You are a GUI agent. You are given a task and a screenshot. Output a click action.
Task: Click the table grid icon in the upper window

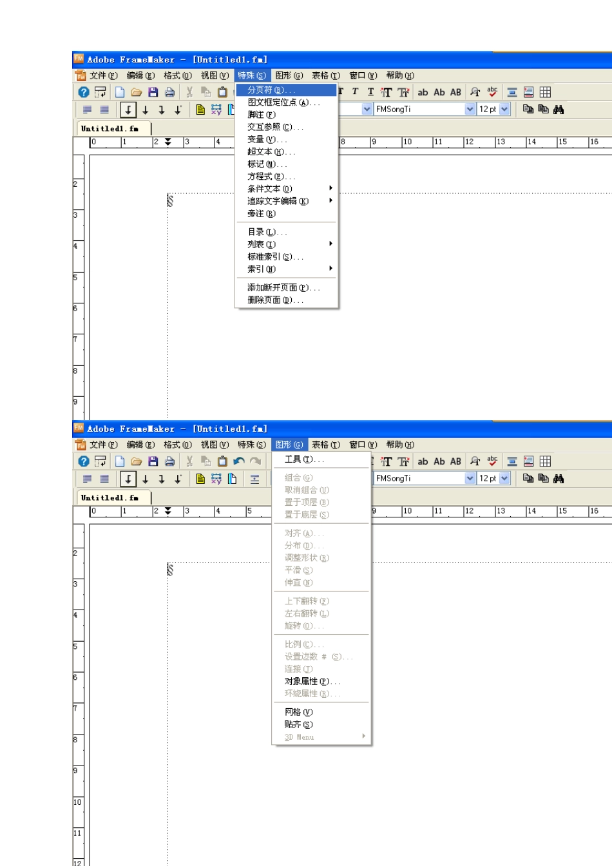point(545,92)
